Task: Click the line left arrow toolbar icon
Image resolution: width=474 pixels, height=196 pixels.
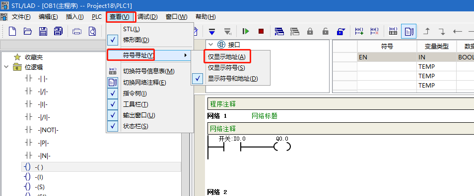Action: [x=458, y=31]
